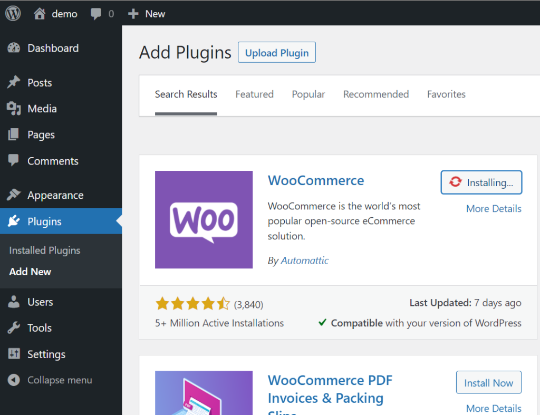The width and height of the screenshot is (540, 415).
Task: Click the Posts pushpin icon
Action: click(x=14, y=82)
